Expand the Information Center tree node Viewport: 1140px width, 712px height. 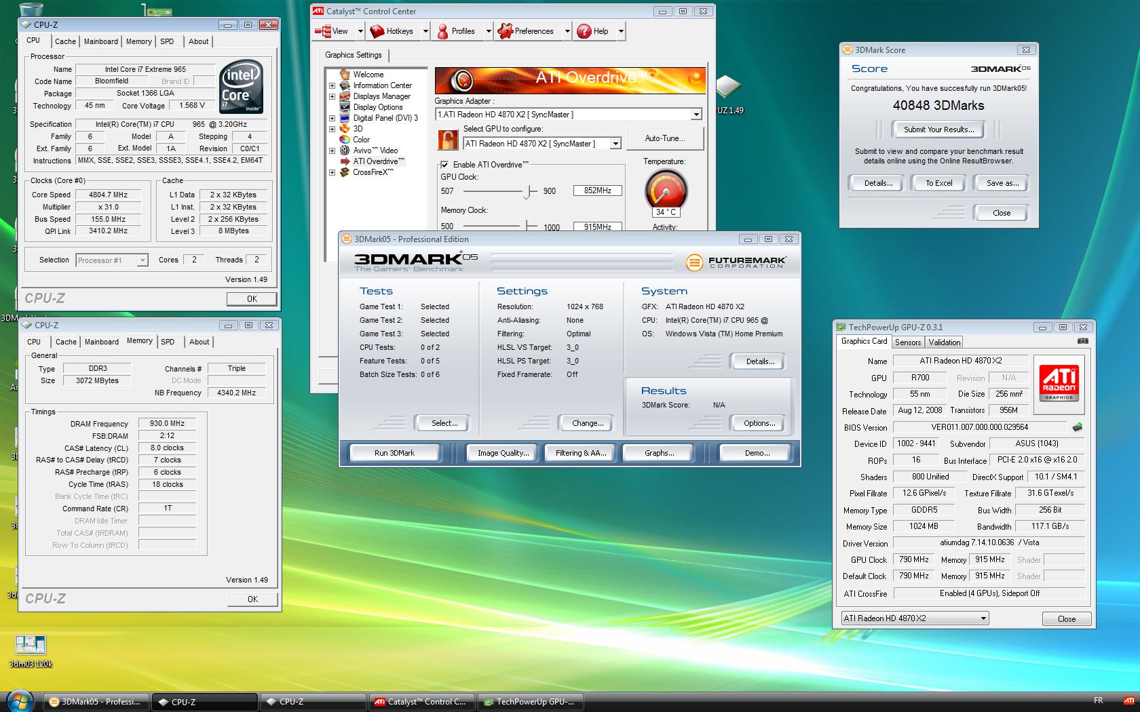click(332, 85)
